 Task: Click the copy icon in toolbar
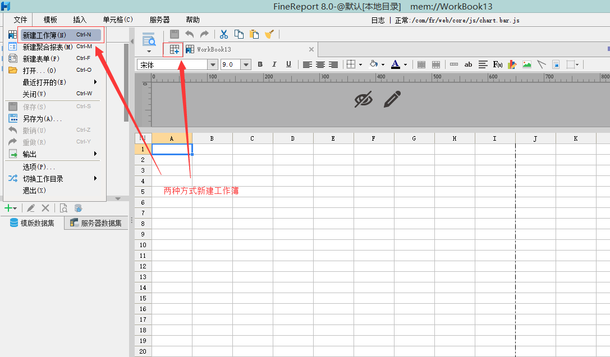239,34
